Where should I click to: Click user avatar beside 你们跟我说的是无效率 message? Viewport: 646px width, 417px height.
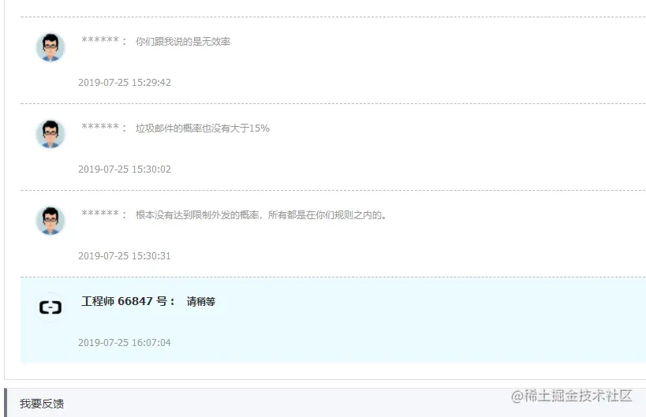point(50,47)
